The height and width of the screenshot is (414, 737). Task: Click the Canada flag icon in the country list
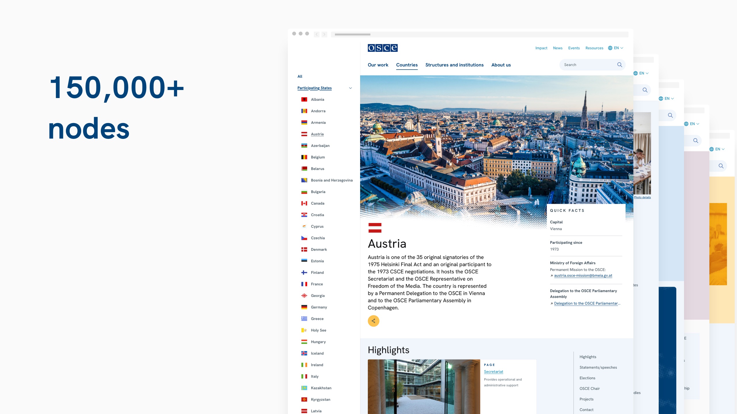tap(304, 203)
